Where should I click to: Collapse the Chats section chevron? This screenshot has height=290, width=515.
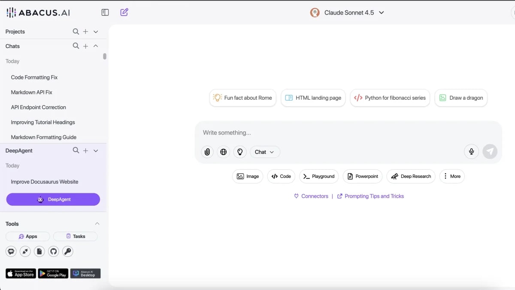[x=96, y=46]
